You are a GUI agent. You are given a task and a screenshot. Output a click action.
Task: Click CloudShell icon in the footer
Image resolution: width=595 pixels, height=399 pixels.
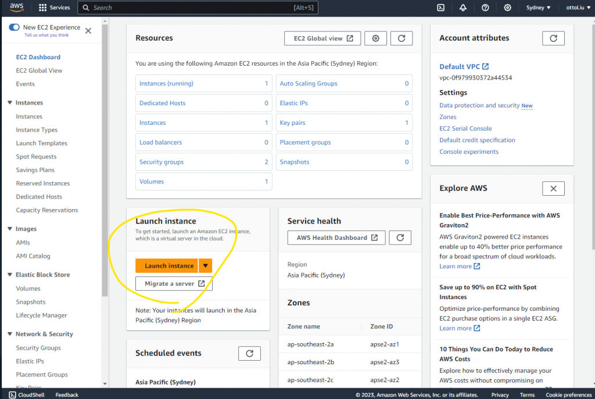13,395
